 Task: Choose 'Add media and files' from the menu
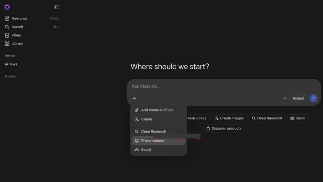[x=158, y=110]
